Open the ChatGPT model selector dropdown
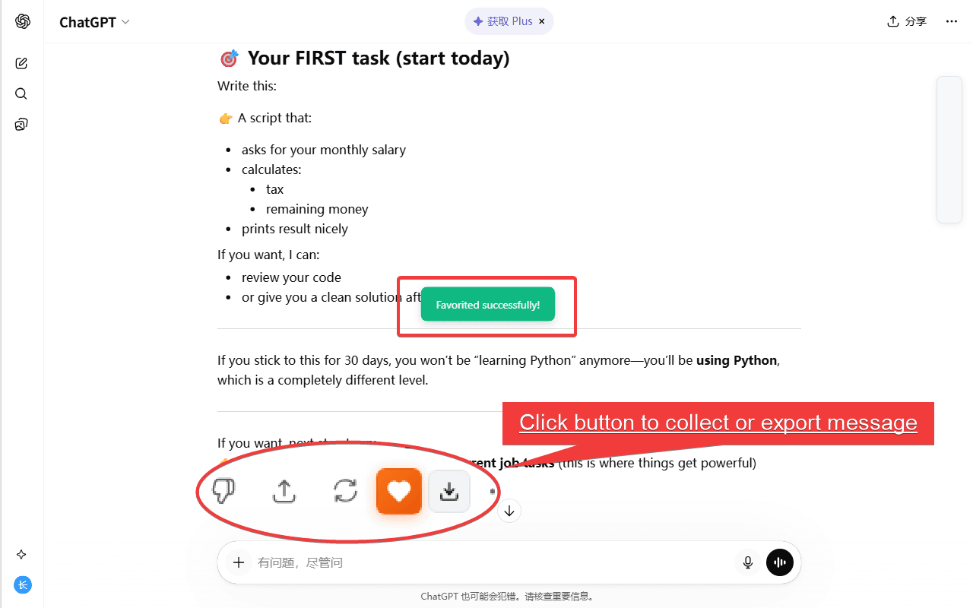The height and width of the screenshot is (608, 973). [94, 21]
